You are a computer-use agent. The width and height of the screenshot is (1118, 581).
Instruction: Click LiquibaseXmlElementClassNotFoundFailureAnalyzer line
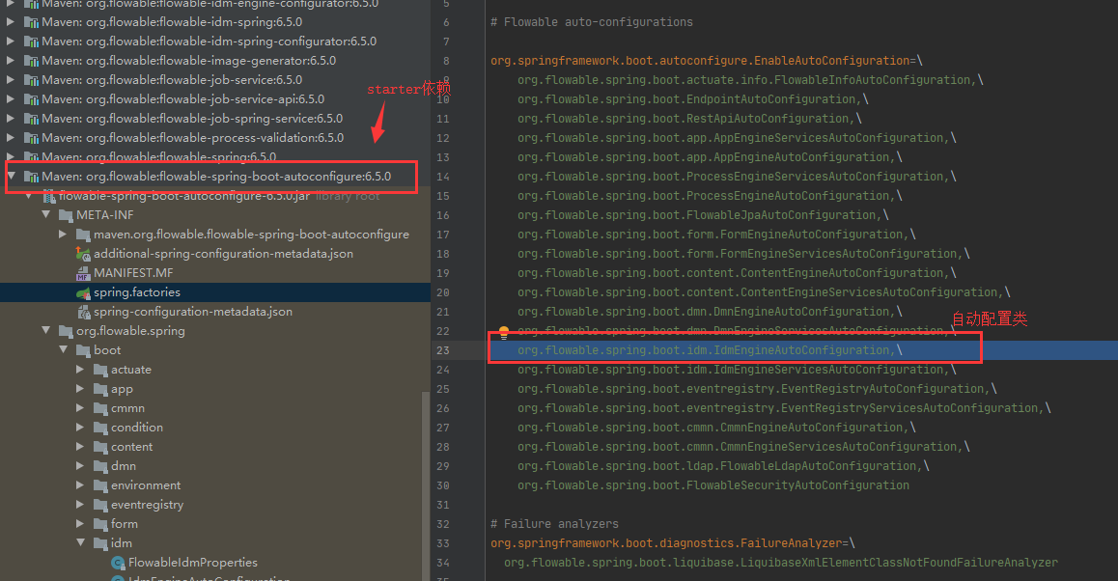[781, 563]
